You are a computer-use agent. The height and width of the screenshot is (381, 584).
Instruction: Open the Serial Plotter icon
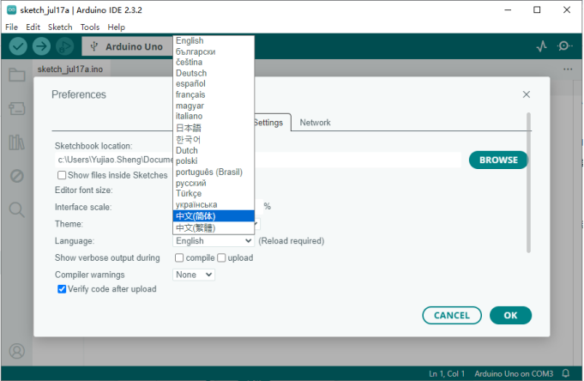[x=542, y=46]
